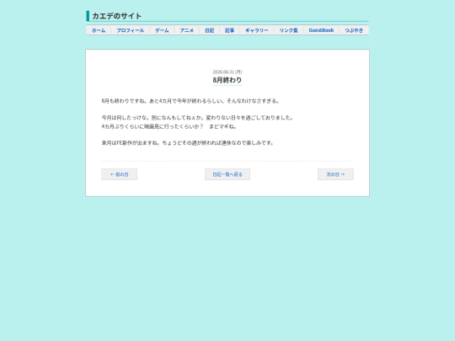Screen dimensions: 455x341
Task: Go to the ホーム menu item
Action: click(99, 30)
